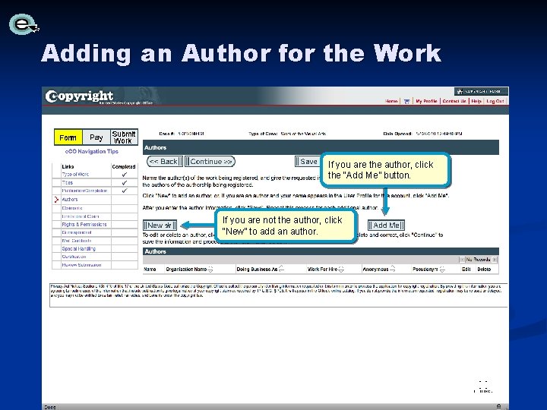Select the Form step tab
547x410 pixels.
68,137
